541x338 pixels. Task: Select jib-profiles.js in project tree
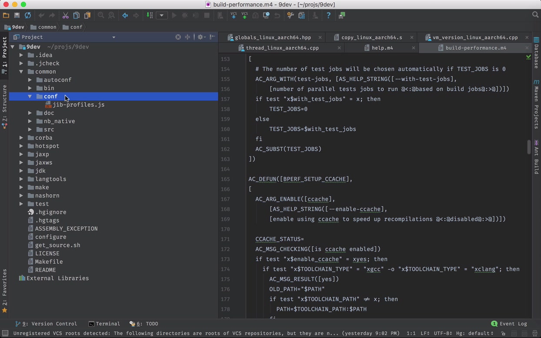tap(75, 105)
